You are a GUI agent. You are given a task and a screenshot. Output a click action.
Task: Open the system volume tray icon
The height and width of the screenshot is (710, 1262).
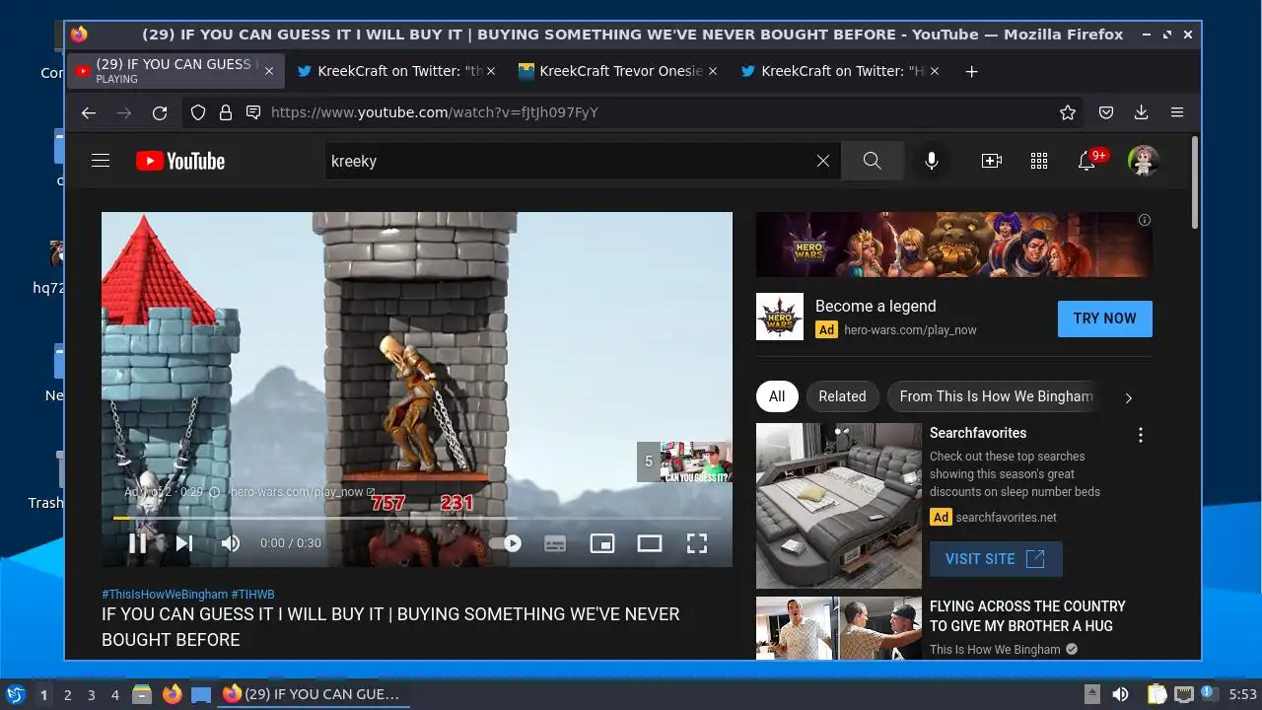1120,694
